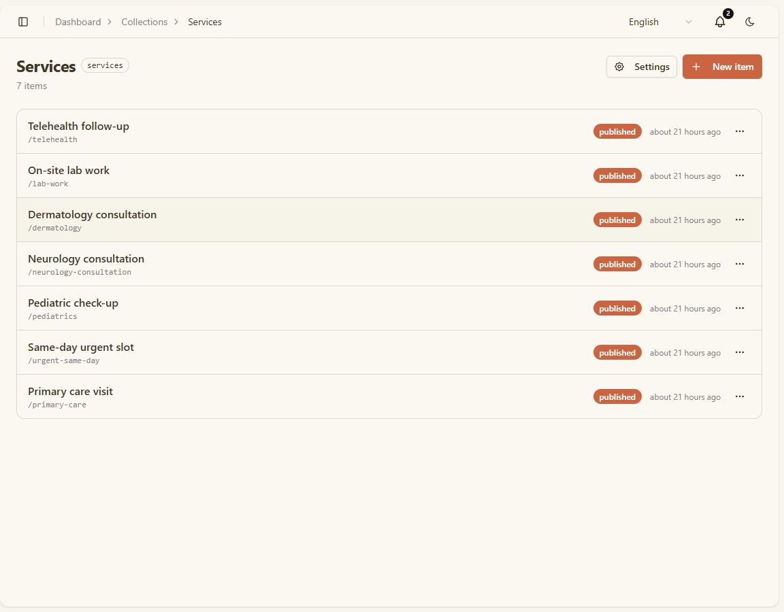Open actions menu for Neurology consultation
Screen dimensions: 784x612
tap(740, 265)
